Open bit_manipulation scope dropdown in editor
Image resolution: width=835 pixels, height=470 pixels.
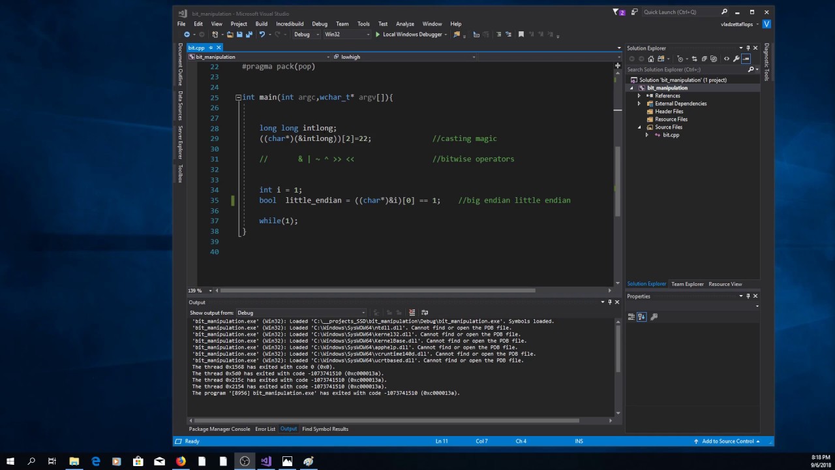pos(260,57)
